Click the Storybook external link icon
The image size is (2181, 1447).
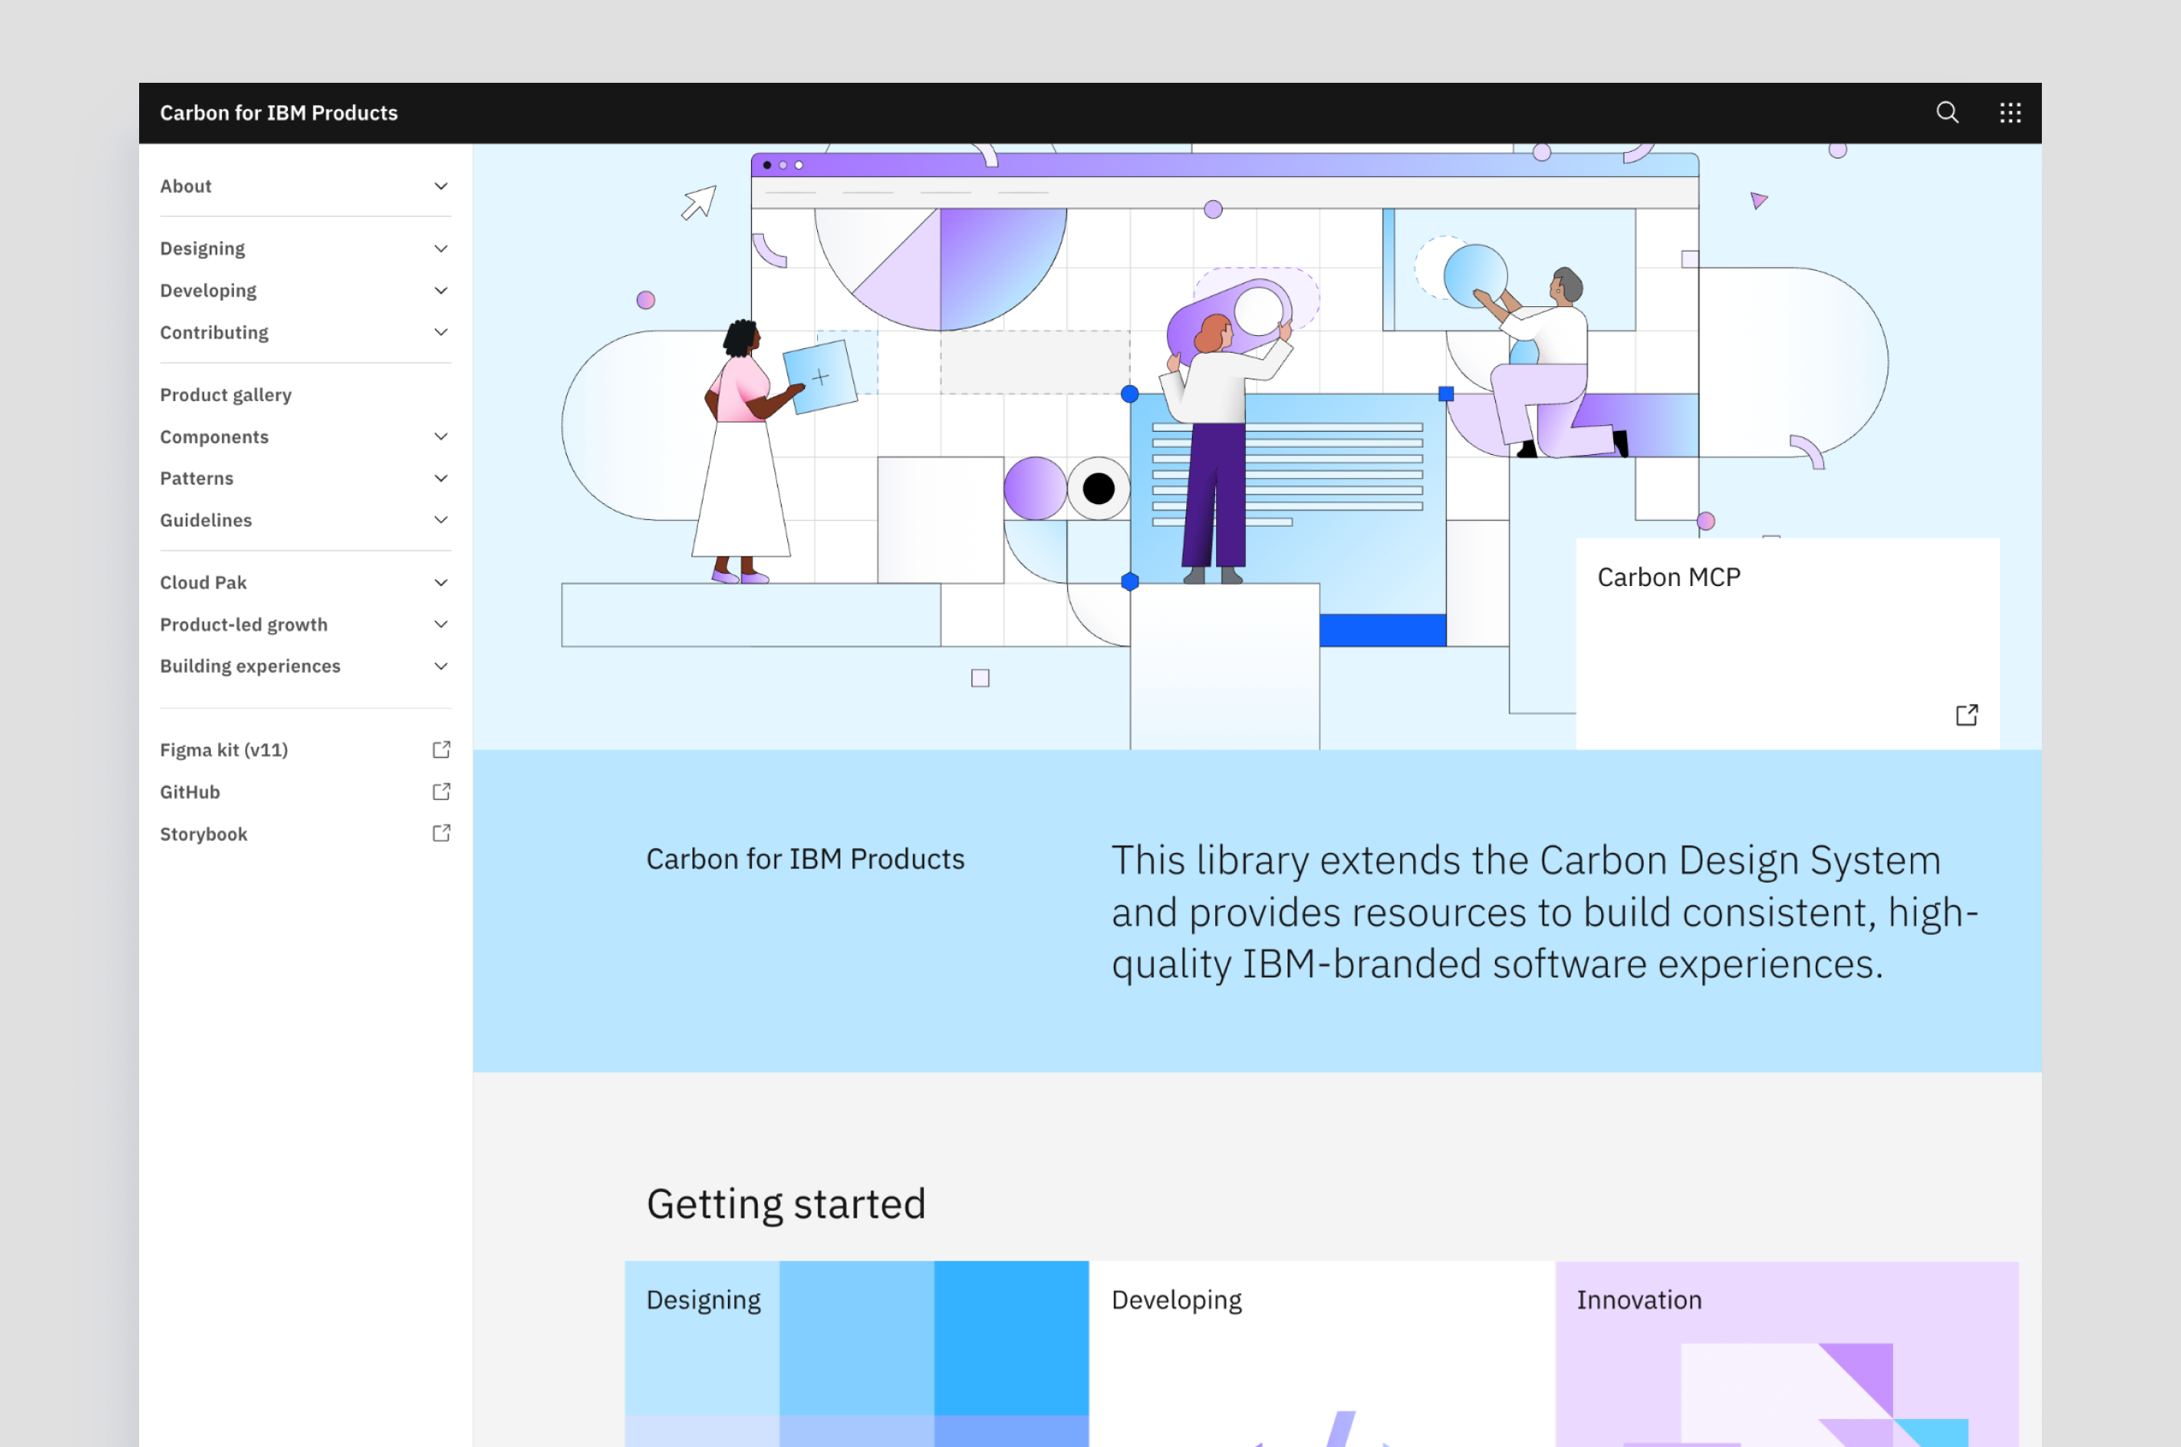442,832
